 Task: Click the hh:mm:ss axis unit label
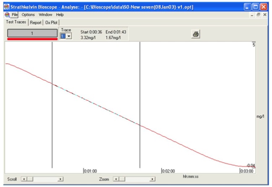click(x=191, y=176)
